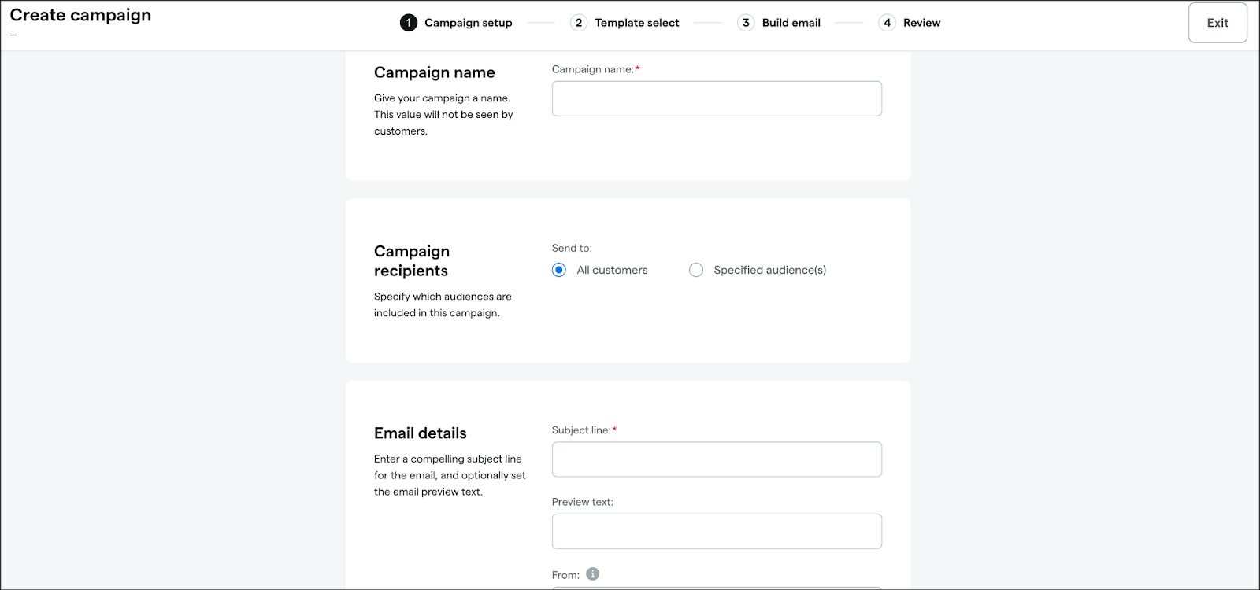Open the Build email step label
This screenshot has width=1260, height=590.
coord(791,23)
